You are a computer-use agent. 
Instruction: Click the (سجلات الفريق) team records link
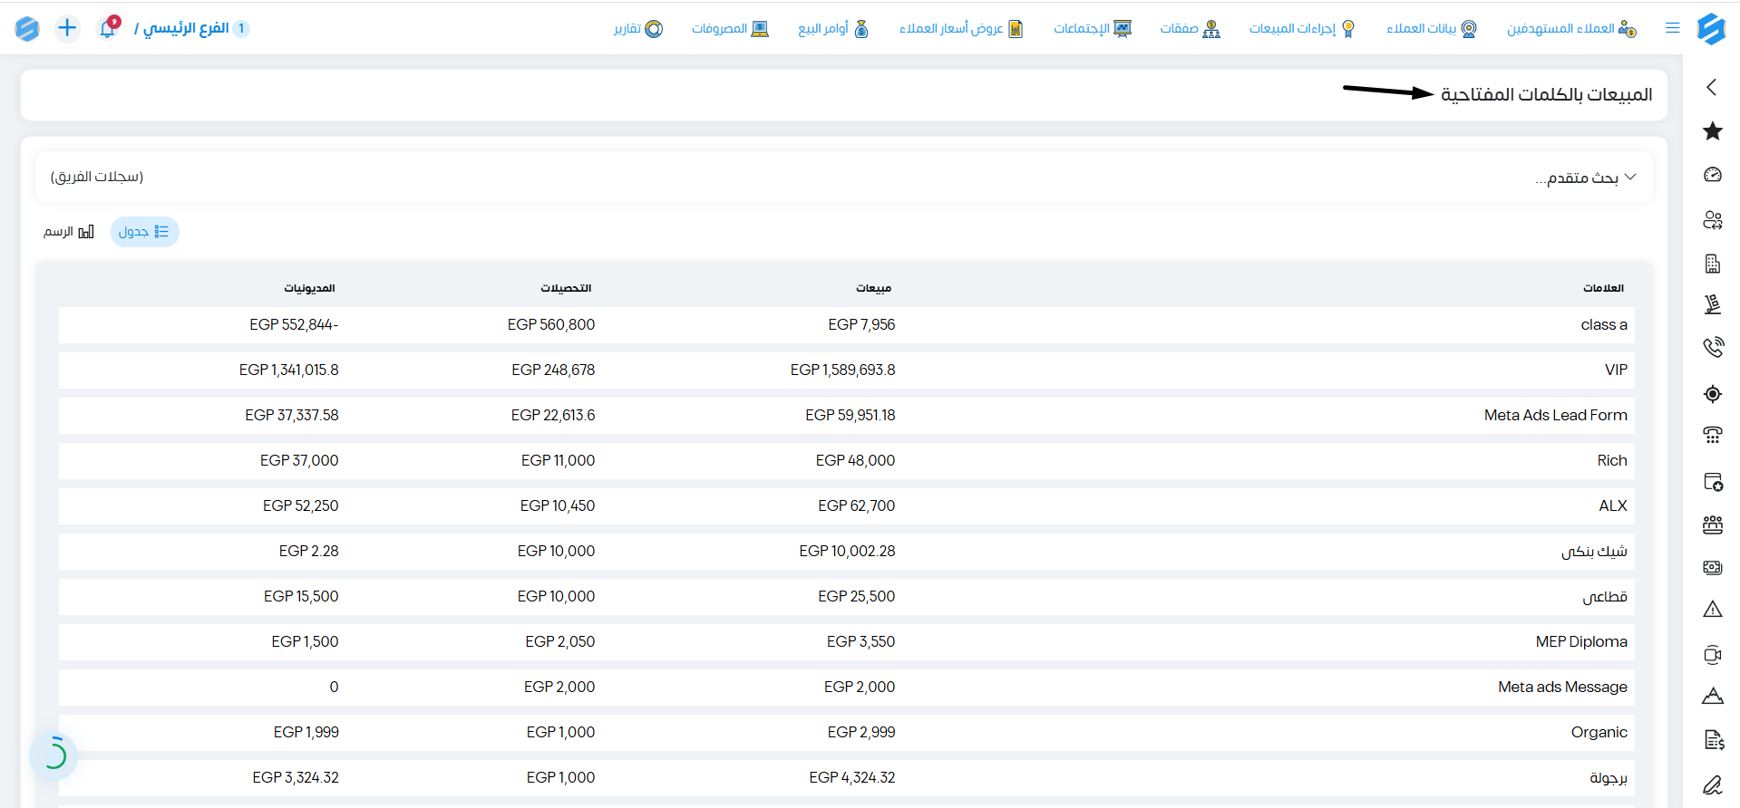pyautogui.click(x=97, y=177)
